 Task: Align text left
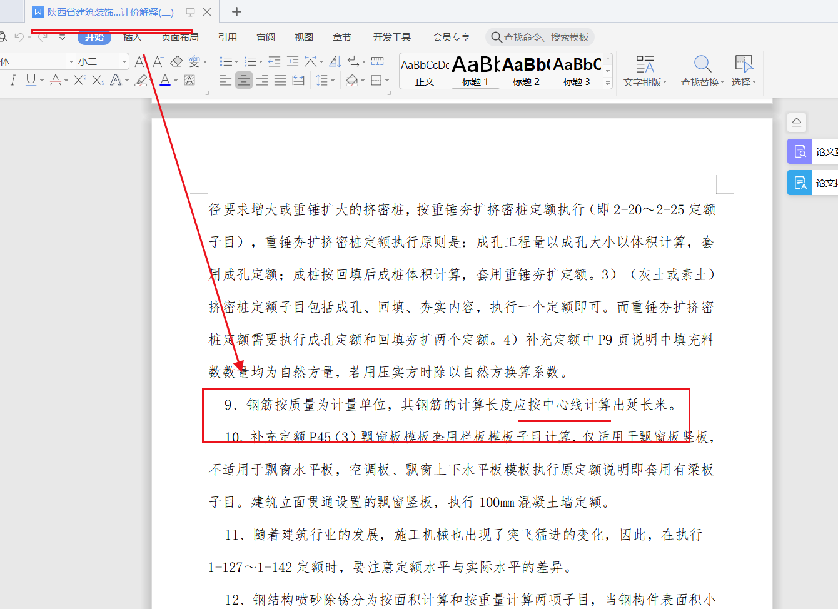click(226, 80)
